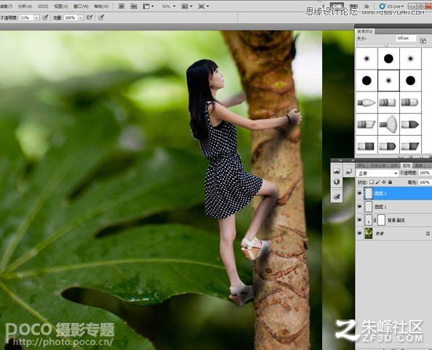Screen dimensions: 432x350
Task: Open the 正常 blend mode dropdown
Action: point(377,174)
